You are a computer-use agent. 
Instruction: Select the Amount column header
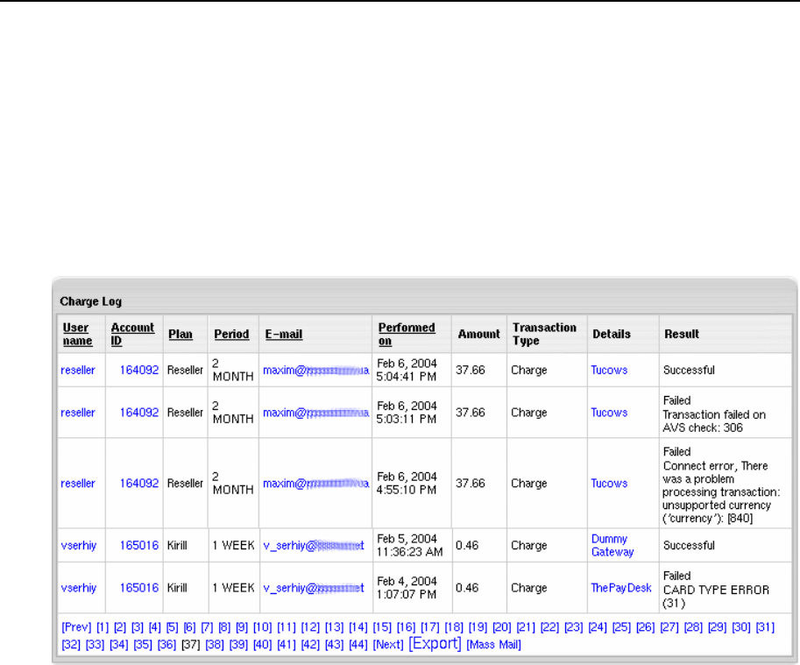tap(478, 334)
